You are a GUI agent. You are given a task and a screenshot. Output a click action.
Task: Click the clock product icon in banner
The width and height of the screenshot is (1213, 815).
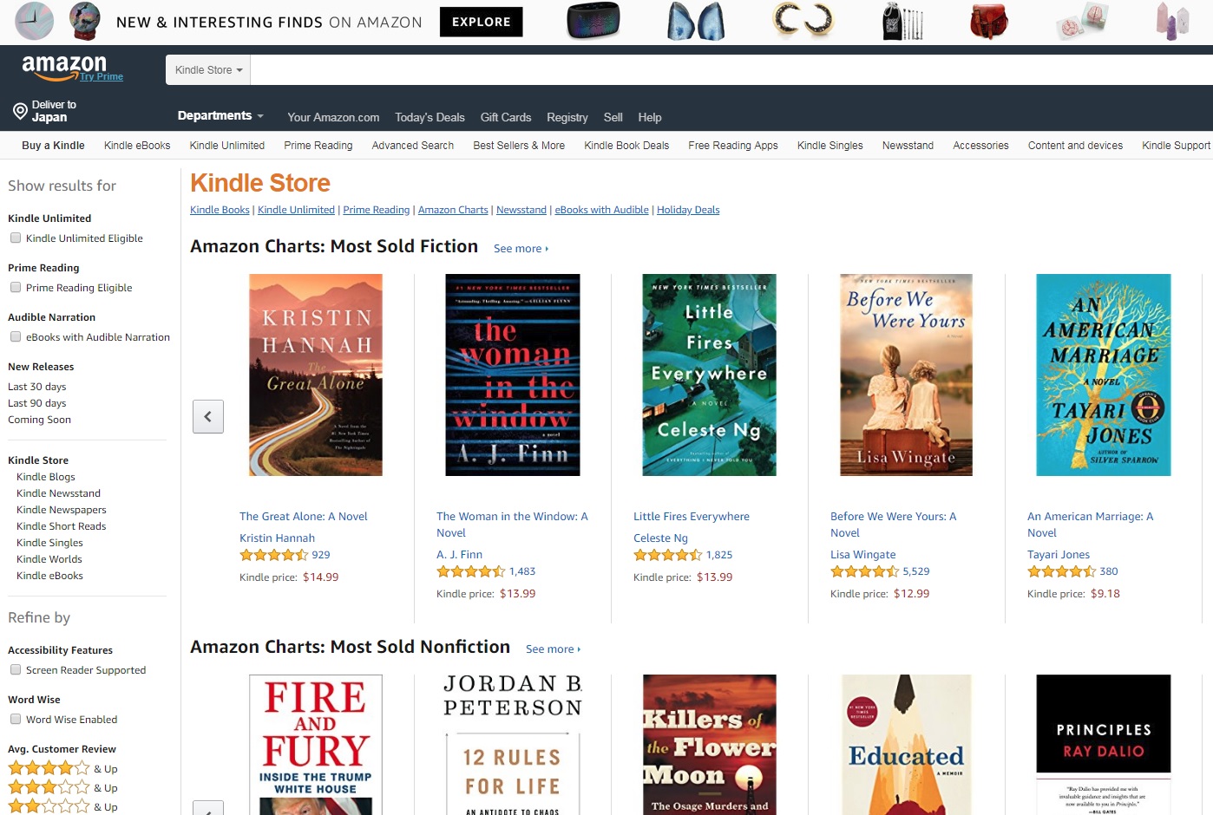35,22
